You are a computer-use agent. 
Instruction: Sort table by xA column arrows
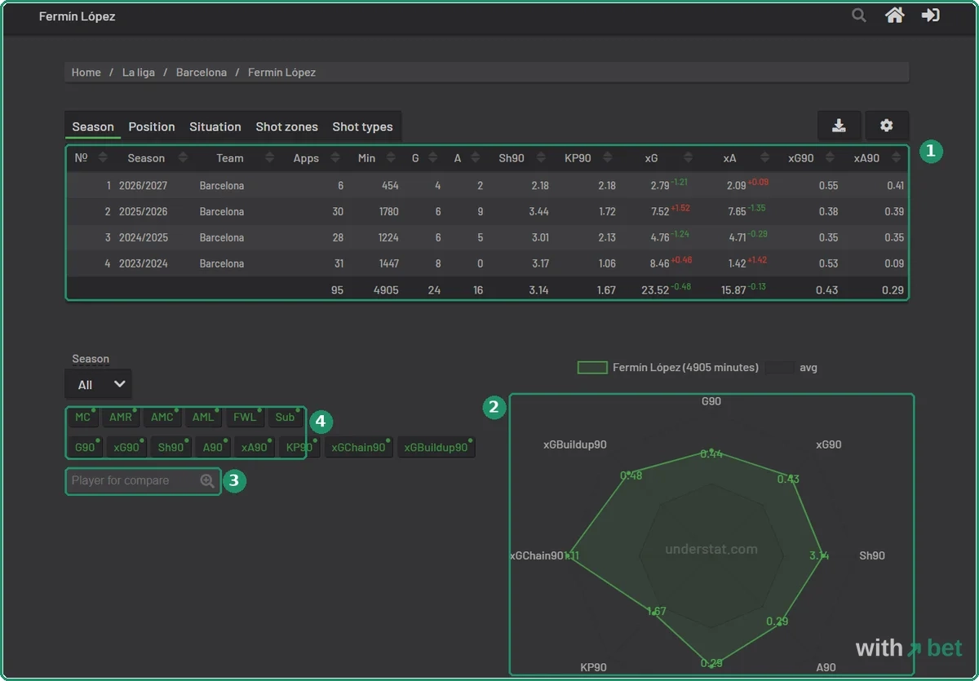click(x=764, y=158)
